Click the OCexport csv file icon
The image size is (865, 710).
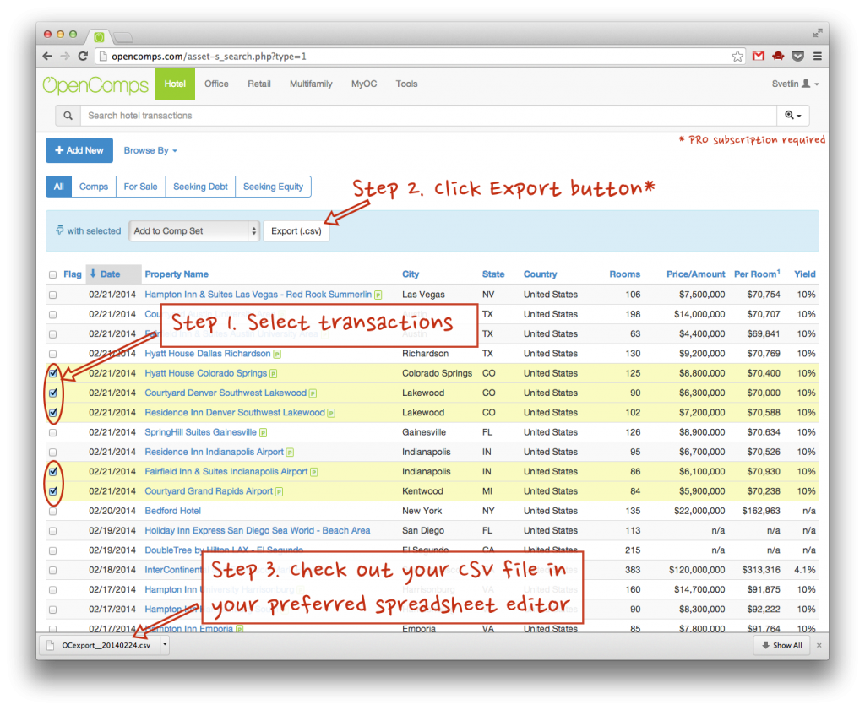pos(51,645)
